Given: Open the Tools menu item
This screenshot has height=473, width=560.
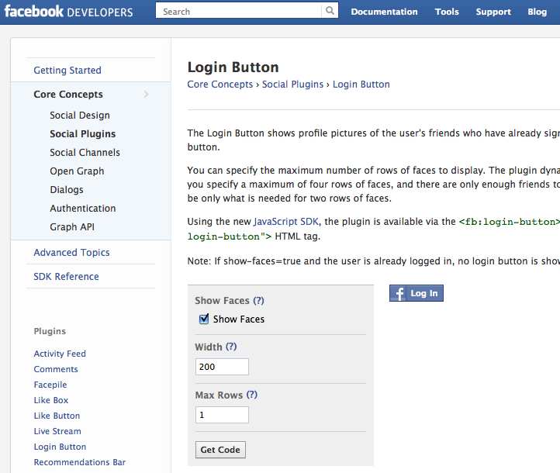Looking at the screenshot, I should (447, 12).
